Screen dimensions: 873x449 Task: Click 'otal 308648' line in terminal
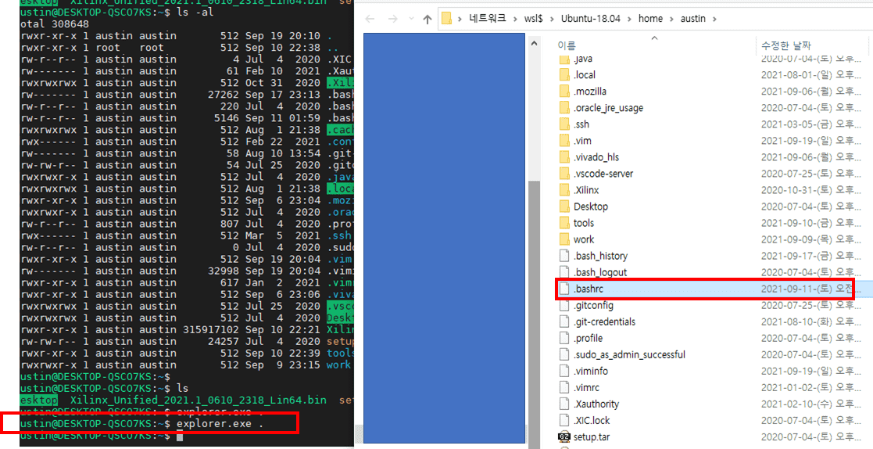[x=55, y=24]
